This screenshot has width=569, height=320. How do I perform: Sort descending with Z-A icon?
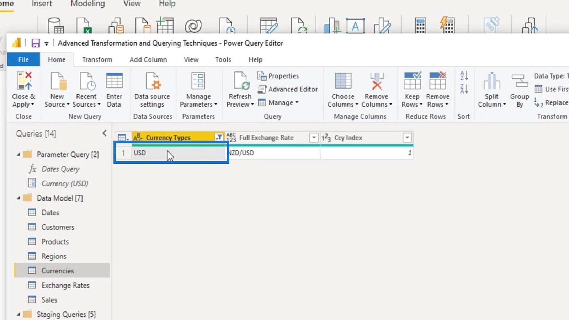click(x=464, y=89)
